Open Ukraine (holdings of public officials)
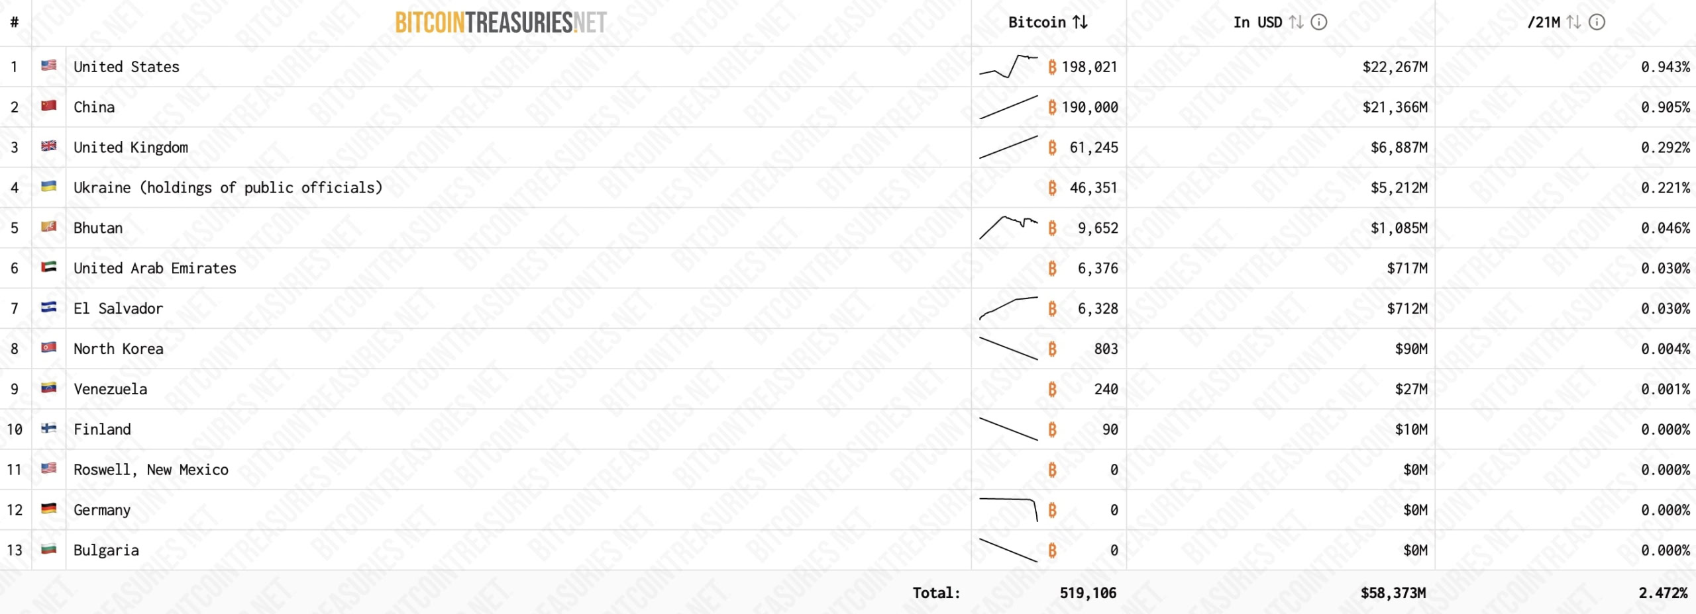Screen dimensions: 1696x614 tap(228, 188)
